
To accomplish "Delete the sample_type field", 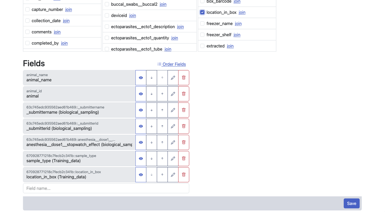I will pyautogui.click(x=183, y=158).
